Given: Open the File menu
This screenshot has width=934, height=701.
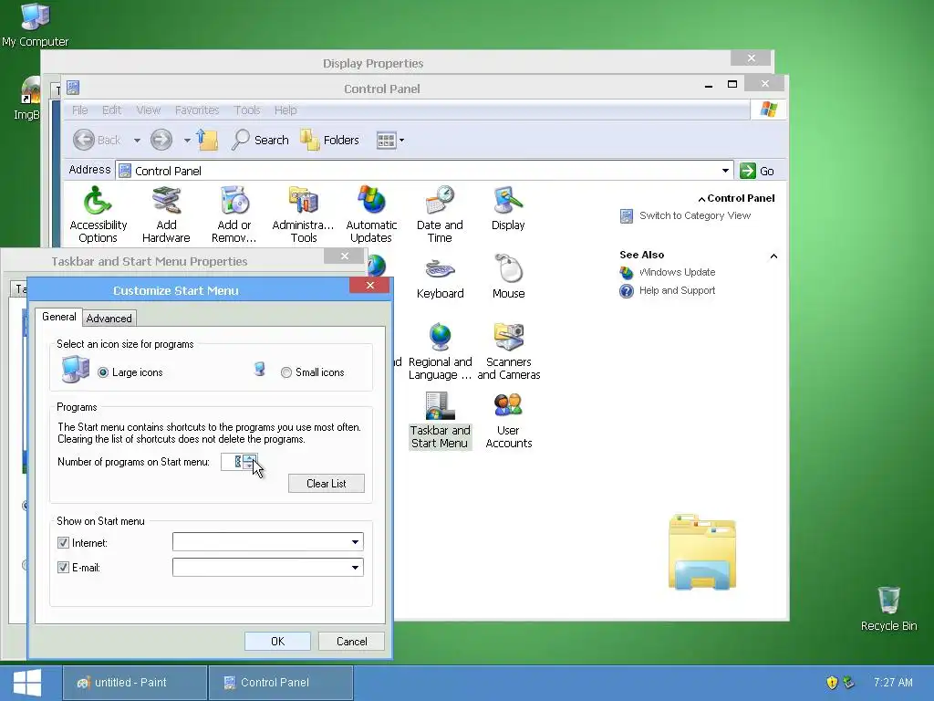Looking at the screenshot, I should pyautogui.click(x=80, y=110).
